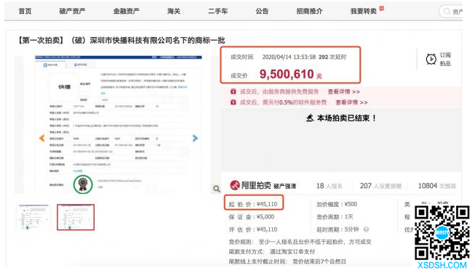Click the search magnifier icon in search box

tap(447, 12)
